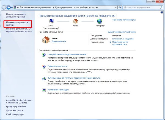Open 'Готовность к созданию' homegroup link
Image resolution: width=165 pixels, height=120 pixels.
point(123,39)
